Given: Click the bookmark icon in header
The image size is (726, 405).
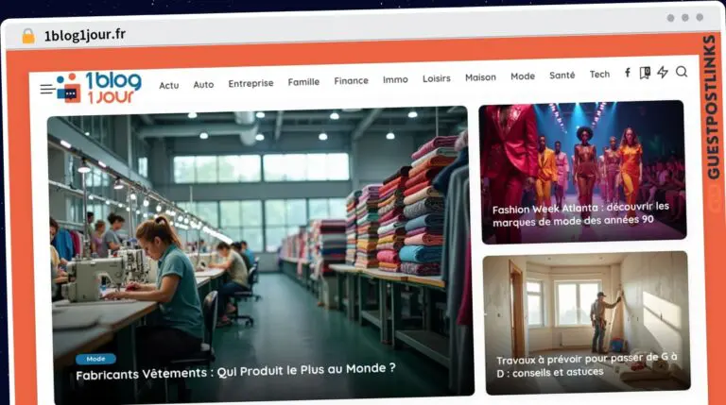Looking at the screenshot, I should click(645, 73).
